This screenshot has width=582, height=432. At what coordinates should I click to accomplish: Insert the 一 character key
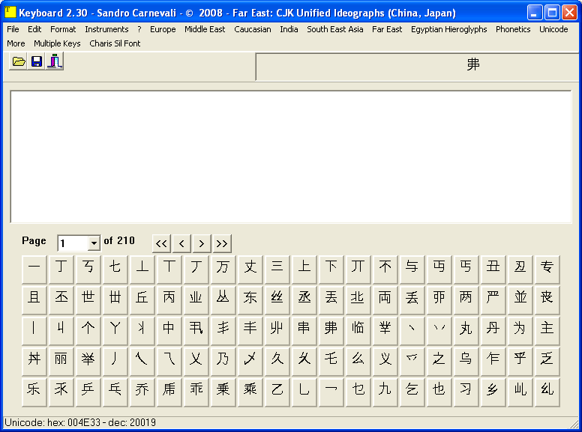click(34, 270)
